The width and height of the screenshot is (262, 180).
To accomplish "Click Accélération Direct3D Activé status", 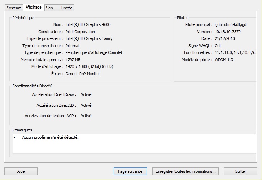I will 86,105.
